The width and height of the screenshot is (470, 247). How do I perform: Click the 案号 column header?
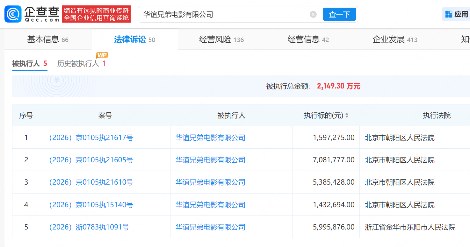(105, 116)
